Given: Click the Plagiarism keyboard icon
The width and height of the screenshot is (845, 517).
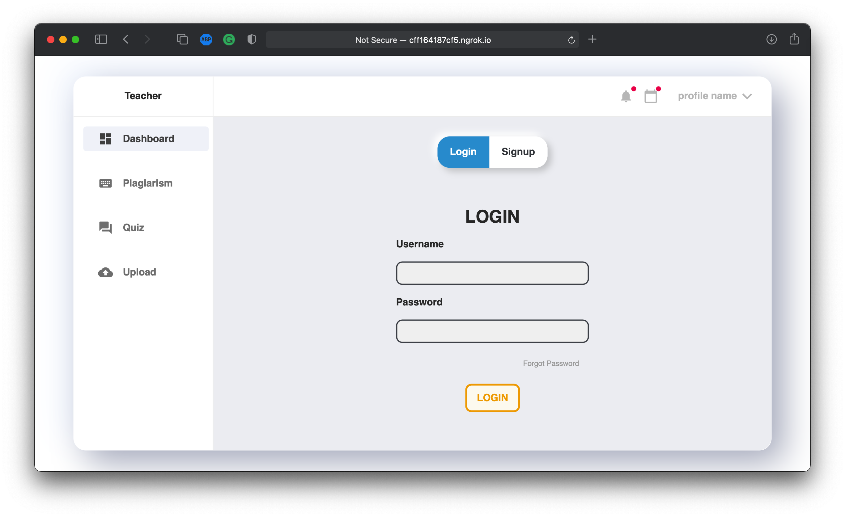Looking at the screenshot, I should click(x=105, y=183).
